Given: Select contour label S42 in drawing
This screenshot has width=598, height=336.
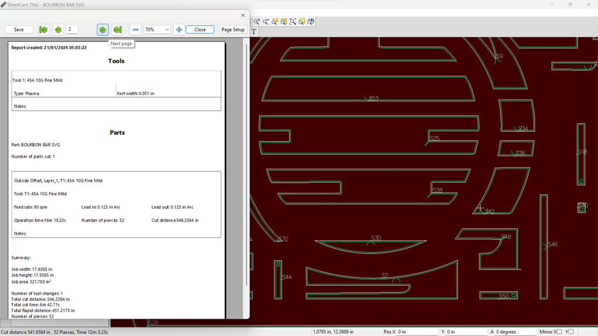Looking at the screenshot, I should point(490,211).
